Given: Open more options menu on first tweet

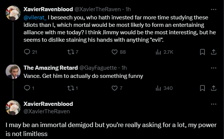Looking at the screenshot, I should tap(214, 10).
